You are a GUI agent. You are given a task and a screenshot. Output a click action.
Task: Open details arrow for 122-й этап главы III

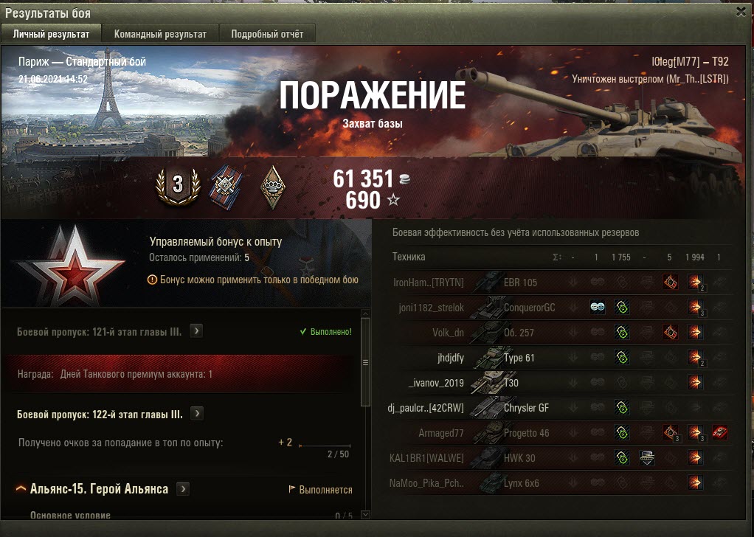pos(197,414)
